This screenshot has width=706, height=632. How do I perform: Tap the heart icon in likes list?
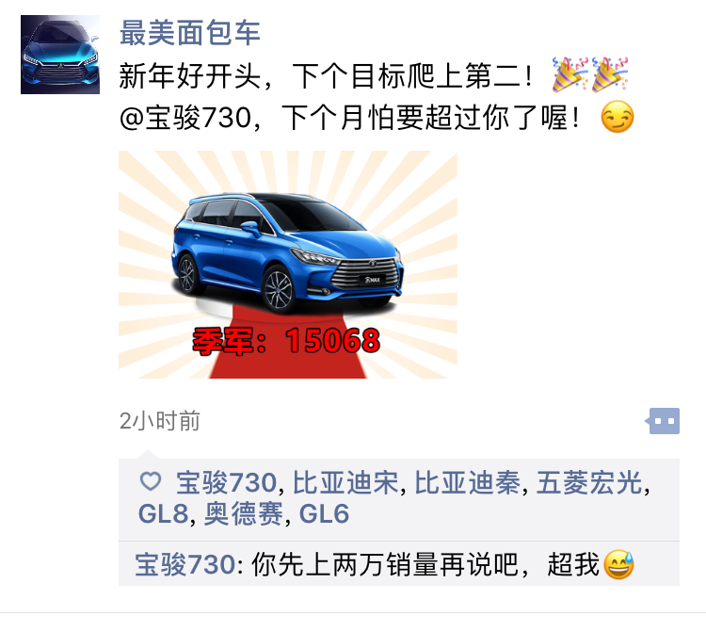tap(151, 481)
